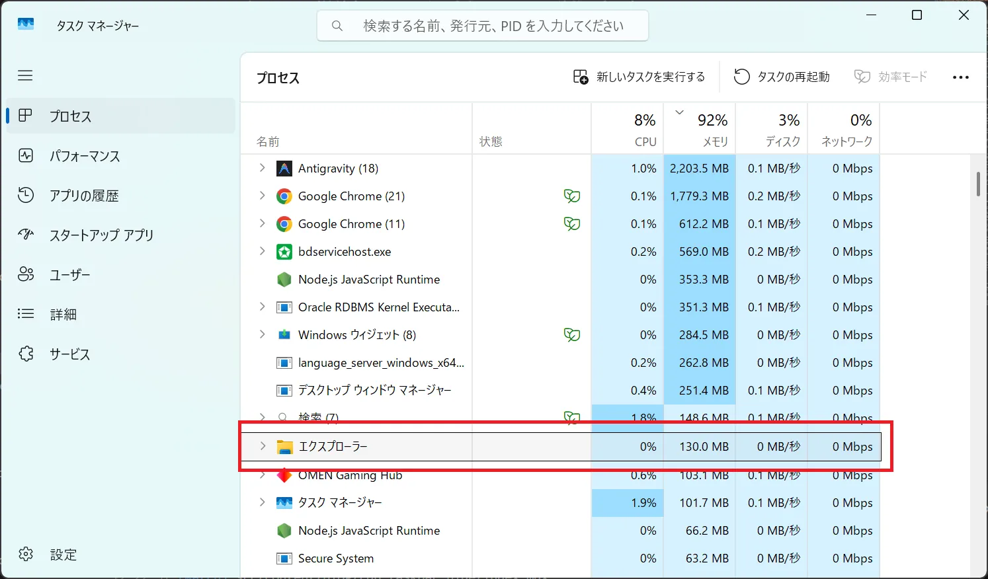The width and height of the screenshot is (988, 579).
Task: Click the bdservicehost.exe green icon
Action: [x=284, y=252]
